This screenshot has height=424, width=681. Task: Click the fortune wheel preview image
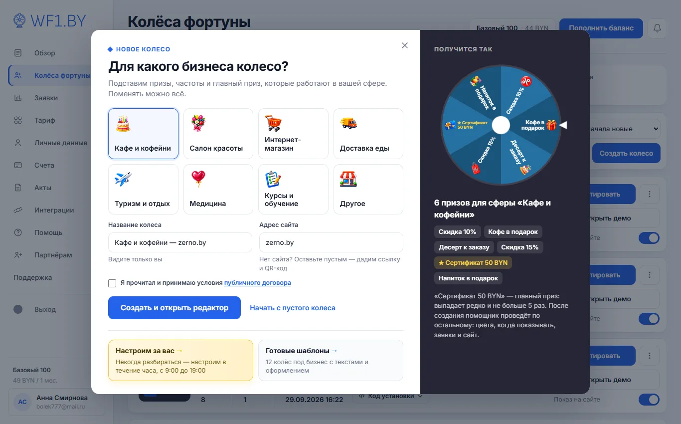pyautogui.click(x=501, y=125)
